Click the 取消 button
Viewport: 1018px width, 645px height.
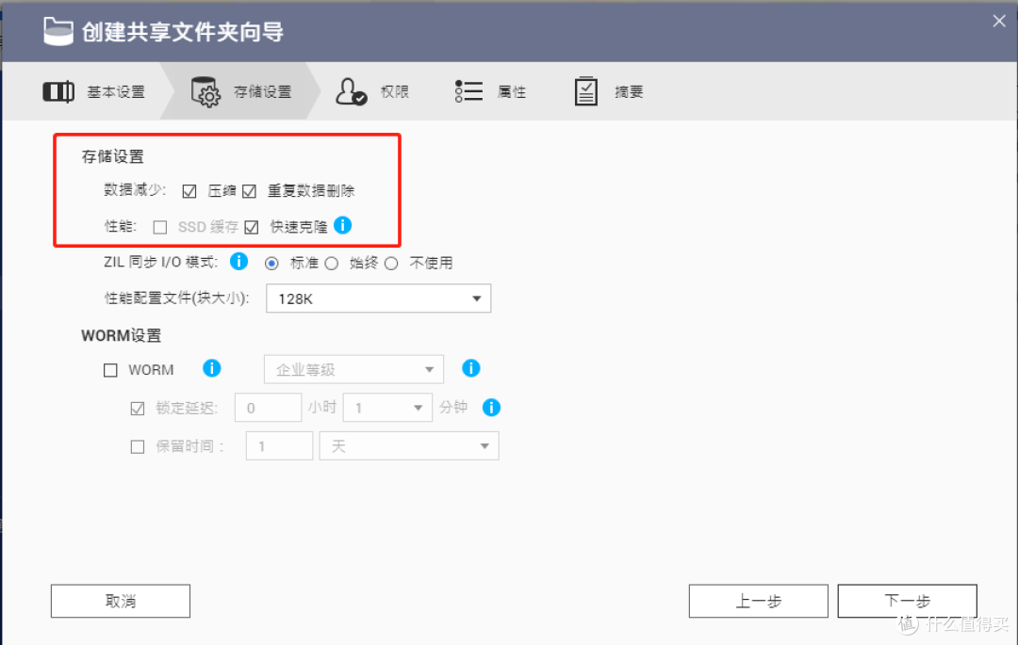pyautogui.click(x=121, y=601)
